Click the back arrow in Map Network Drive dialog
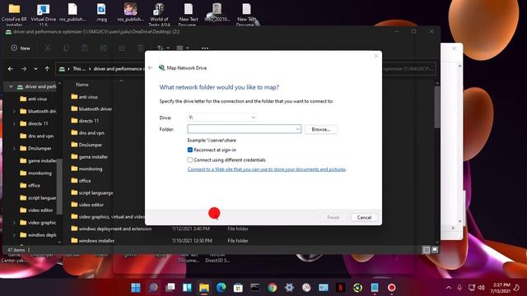Screen dimensions: 527x296 point(151,67)
